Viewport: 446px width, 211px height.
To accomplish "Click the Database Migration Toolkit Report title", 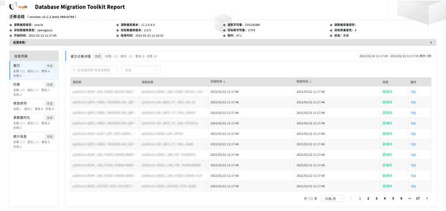I will 80,7.
